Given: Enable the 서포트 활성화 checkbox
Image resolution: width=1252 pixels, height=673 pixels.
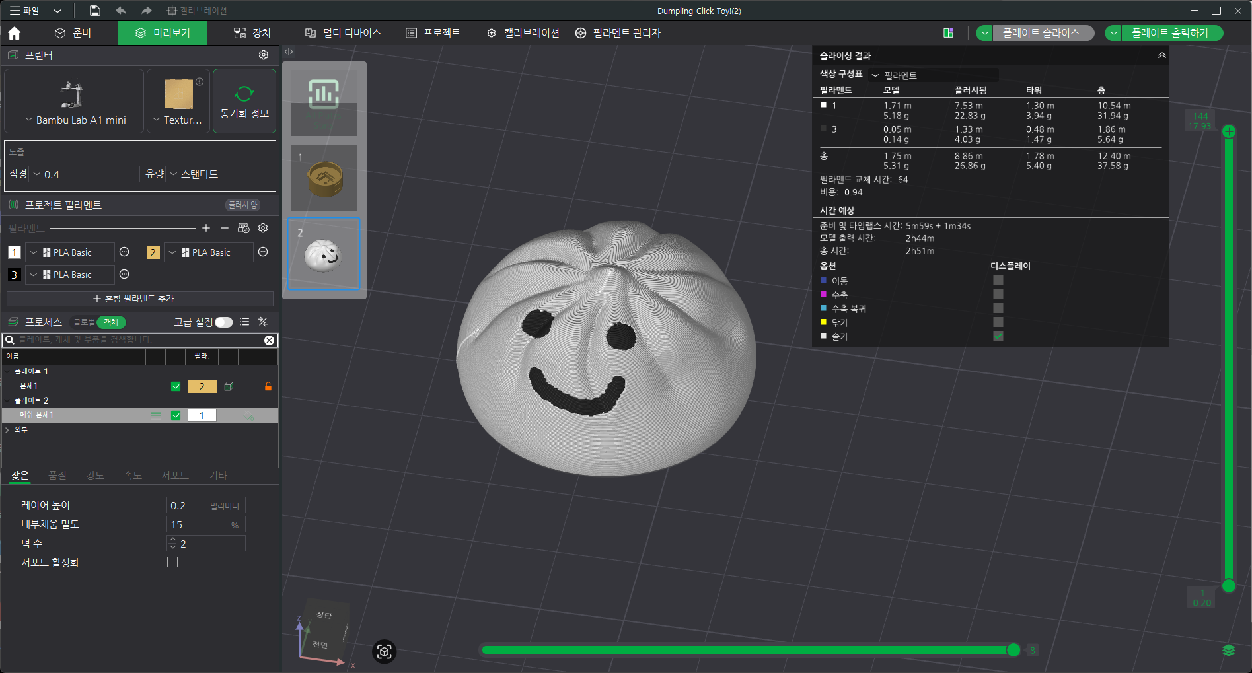Looking at the screenshot, I should coord(172,562).
